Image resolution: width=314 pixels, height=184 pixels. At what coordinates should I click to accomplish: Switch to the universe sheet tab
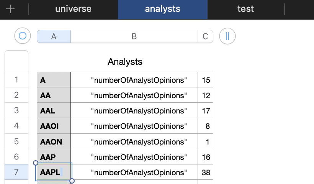point(74,9)
